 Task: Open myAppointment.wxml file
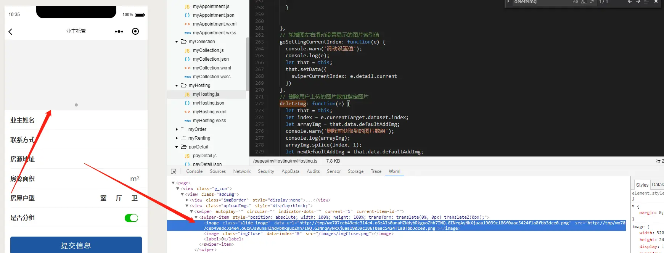(214, 24)
